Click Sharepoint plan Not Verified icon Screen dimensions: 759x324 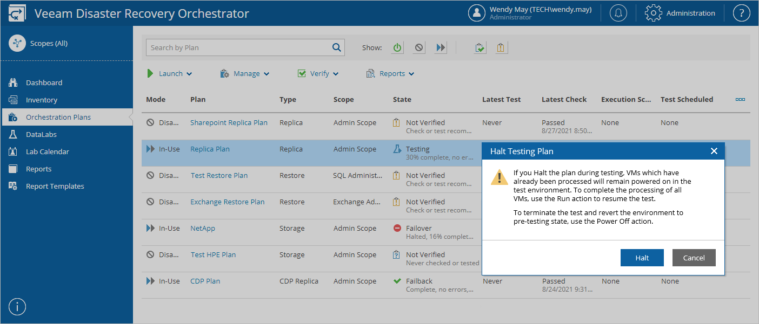pyautogui.click(x=396, y=122)
